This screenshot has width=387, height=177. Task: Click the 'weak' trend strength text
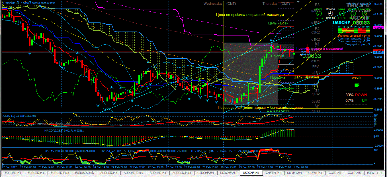point(357,78)
